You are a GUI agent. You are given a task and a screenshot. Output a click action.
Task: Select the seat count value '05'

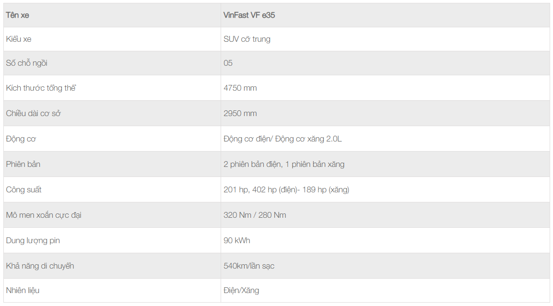[x=228, y=63]
